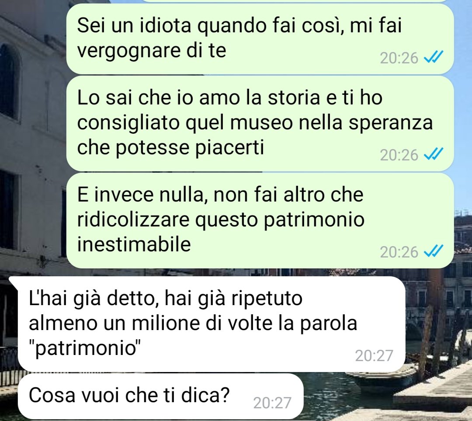Screen dimensions: 472x421
Task: Select the received message 'Cosa vuoi che ti dica?'
Action: [160, 396]
